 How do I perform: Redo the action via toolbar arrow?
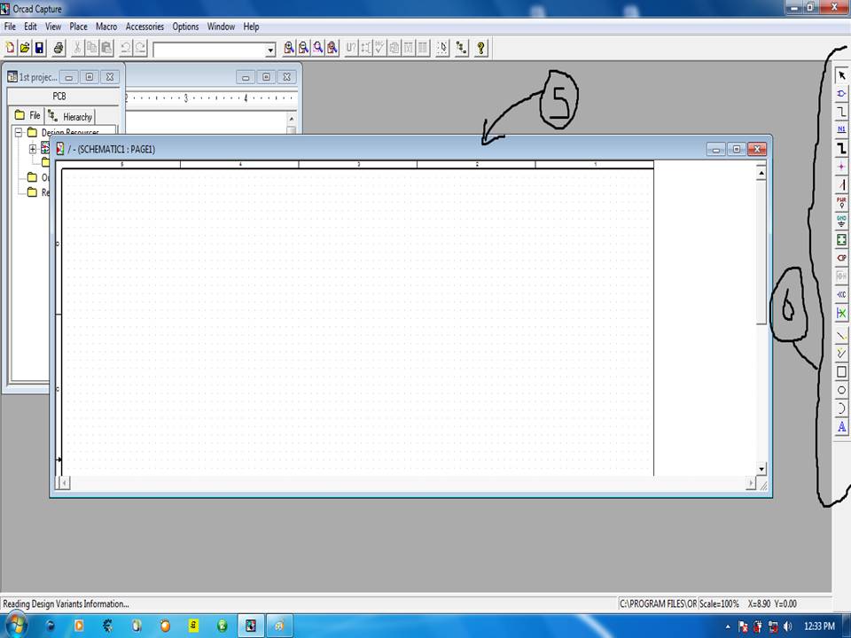coord(140,48)
